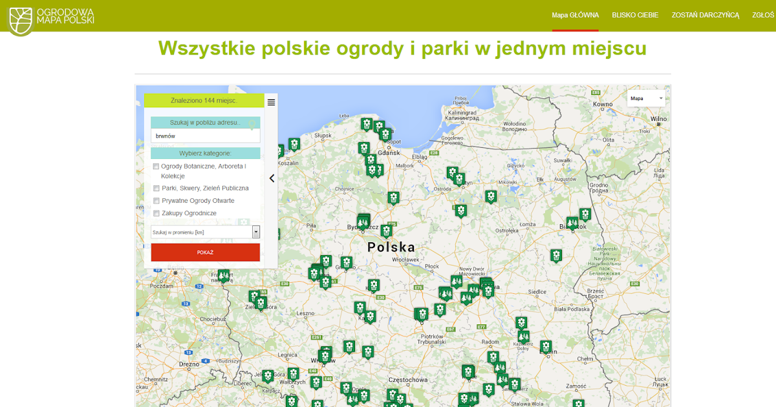776x407 pixels.
Task: Click the Znaleziono 144 miejsc banner
Action: [x=205, y=101]
